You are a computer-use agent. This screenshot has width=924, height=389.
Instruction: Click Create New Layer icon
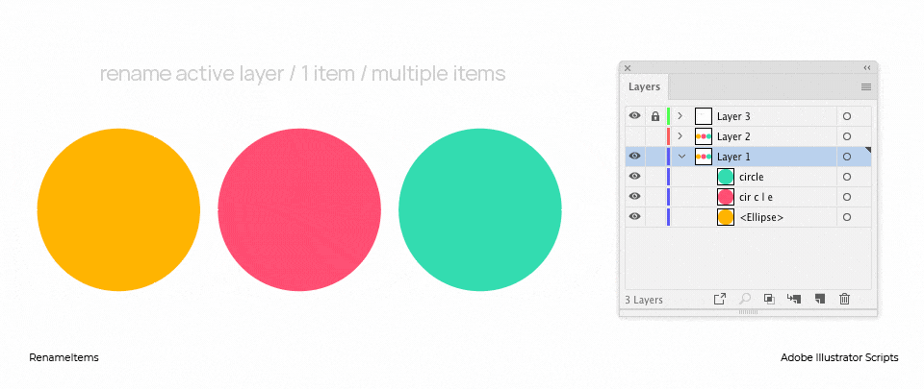click(819, 299)
